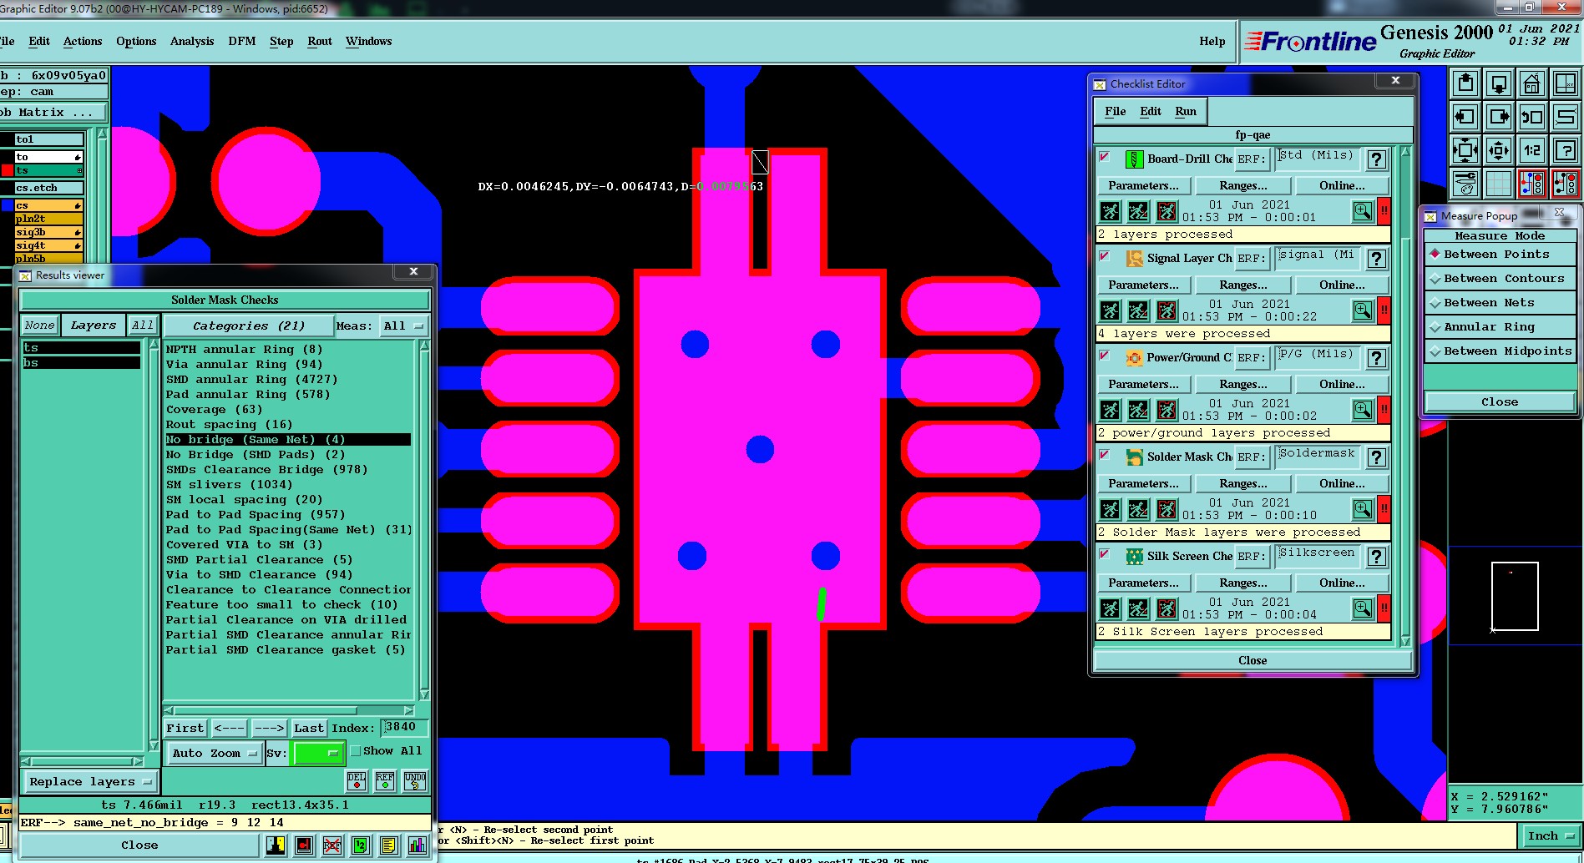Open the Run menu in Checklist Editor
Image resolution: width=1584 pixels, height=863 pixels.
click(x=1185, y=111)
